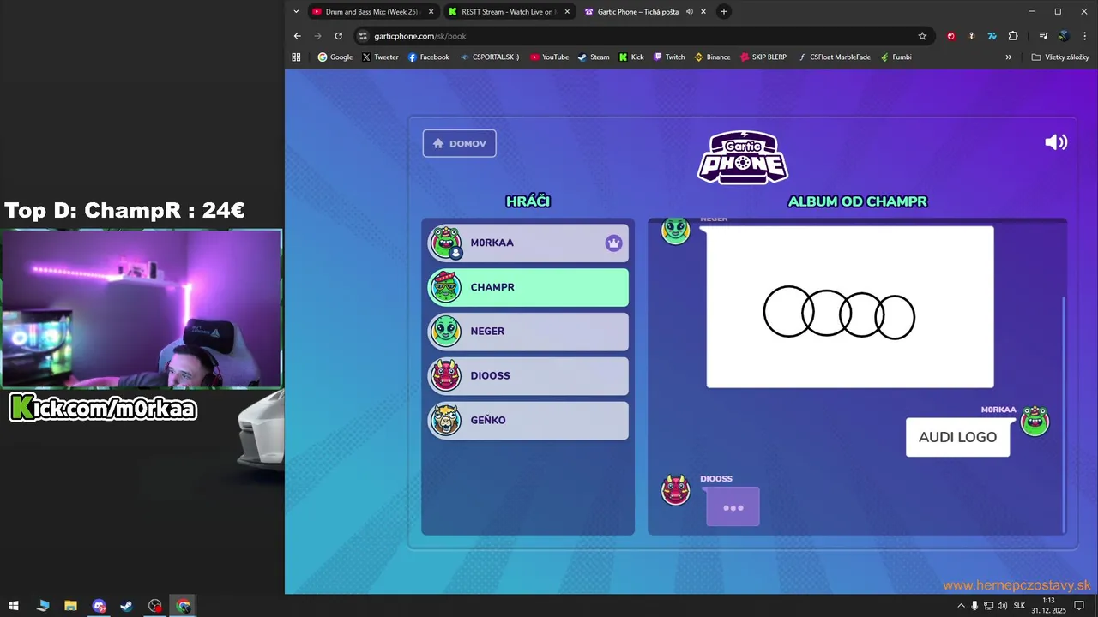Switch to the Drum and Bass Mix tab
The width and height of the screenshot is (1098, 617).
pyautogui.click(x=371, y=12)
